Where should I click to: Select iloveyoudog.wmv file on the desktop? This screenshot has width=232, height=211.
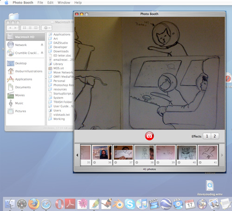[210, 188]
